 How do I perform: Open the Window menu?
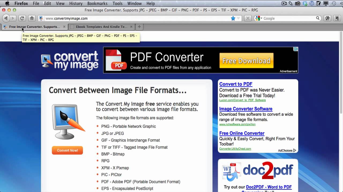pyautogui.click(x=135, y=3)
